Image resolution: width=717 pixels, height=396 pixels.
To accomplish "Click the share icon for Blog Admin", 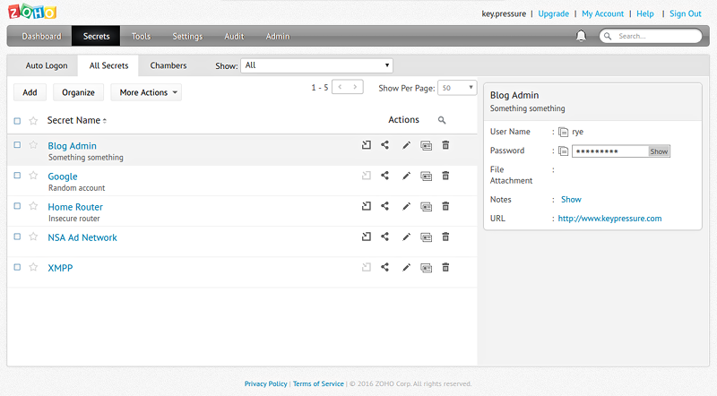I will pyautogui.click(x=385, y=145).
